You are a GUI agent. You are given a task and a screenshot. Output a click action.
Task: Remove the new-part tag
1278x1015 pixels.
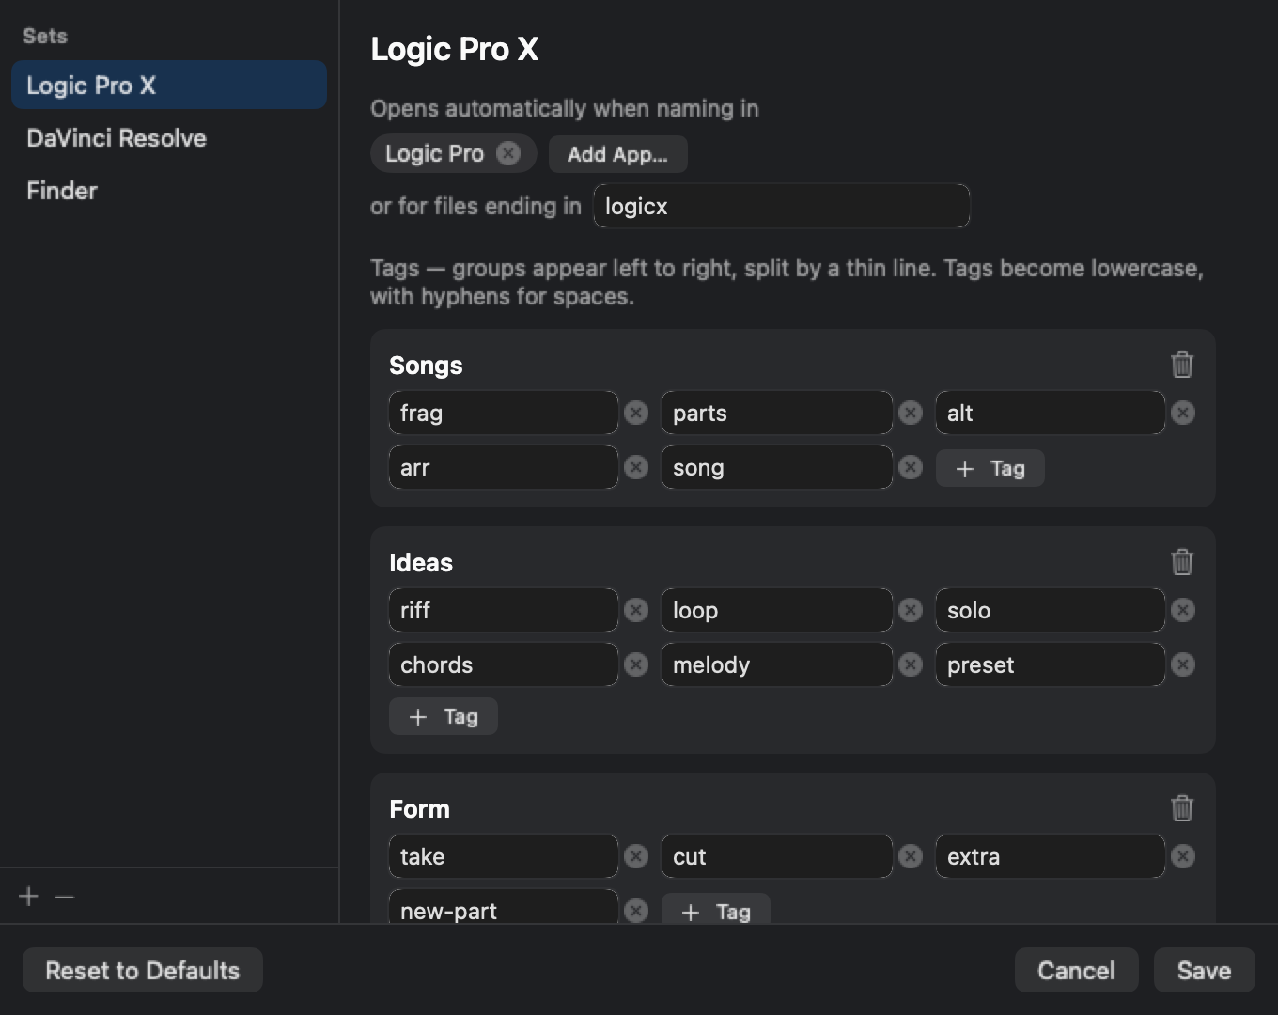pos(636,911)
